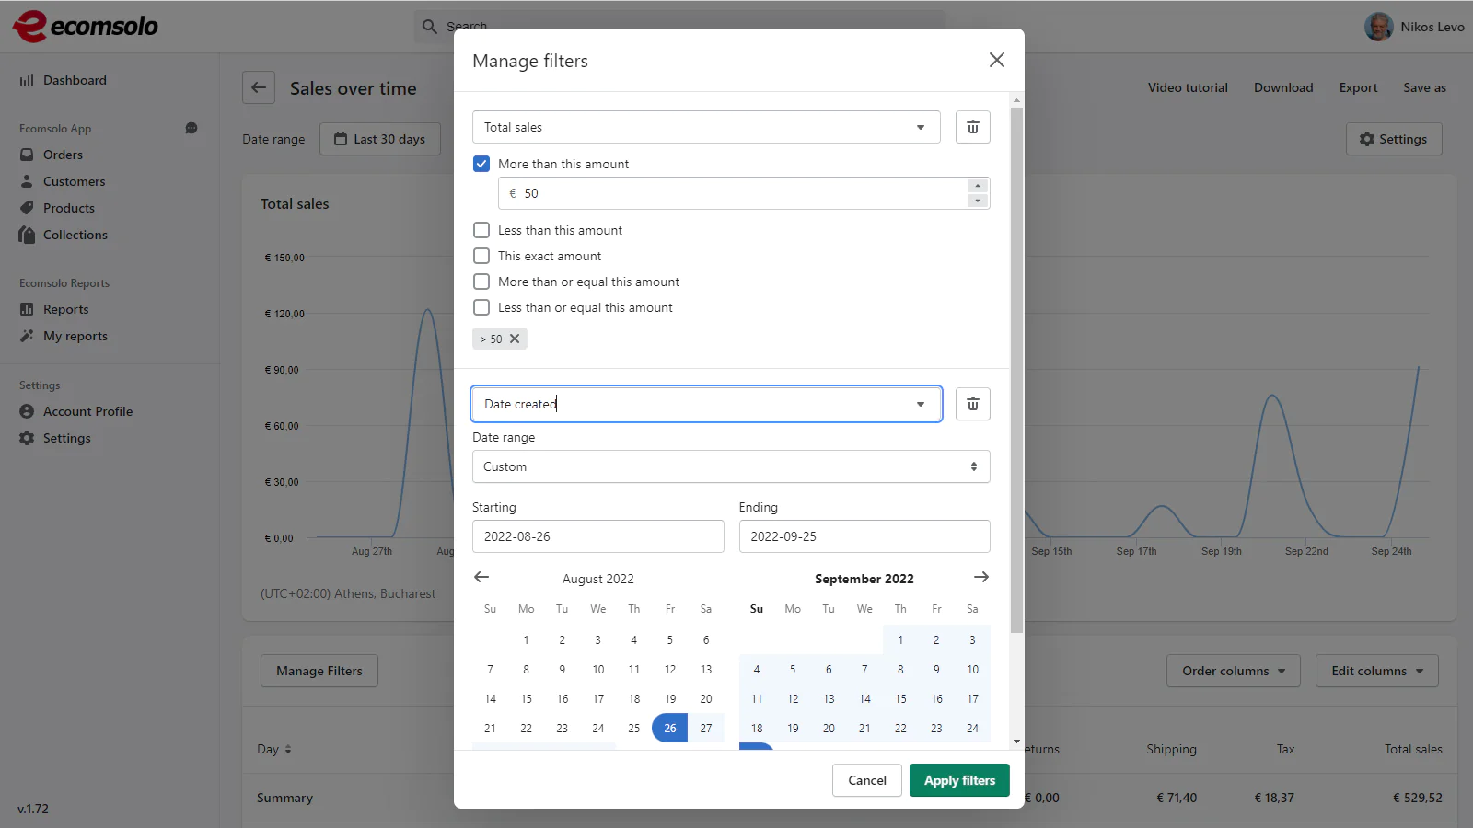This screenshot has height=828, width=1473.
Task: Click Manage Filters button behind dialog
Action: [319, 671]
